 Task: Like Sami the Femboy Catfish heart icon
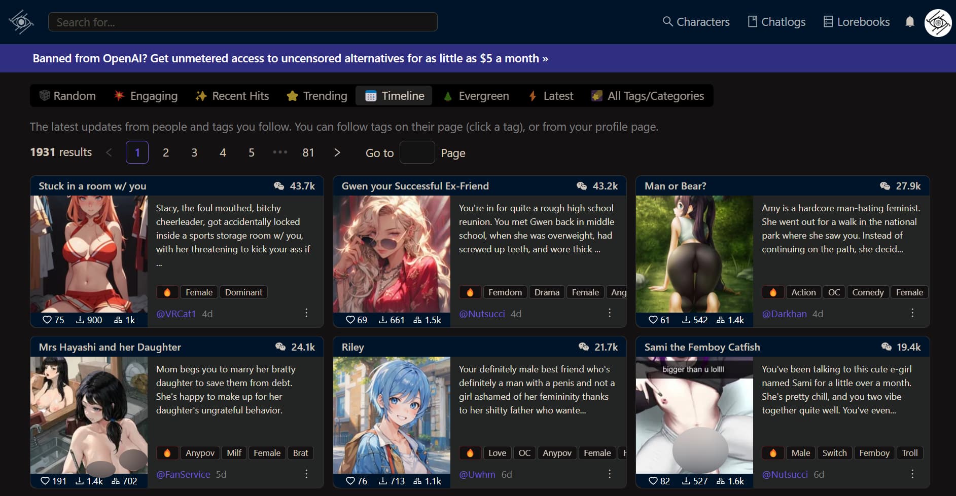click(x=653, y=481)
